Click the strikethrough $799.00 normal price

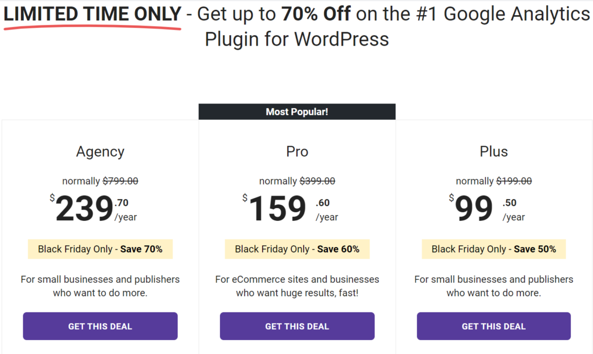[x=120, y=181]
